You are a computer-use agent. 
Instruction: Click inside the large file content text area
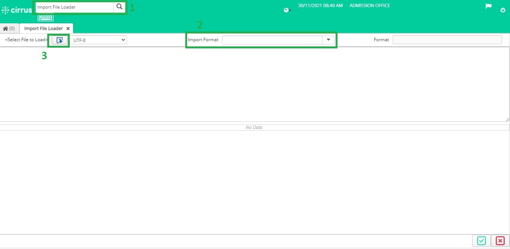coord(255,84)
